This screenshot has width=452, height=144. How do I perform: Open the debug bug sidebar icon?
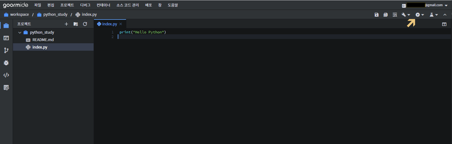pos(6,63)
